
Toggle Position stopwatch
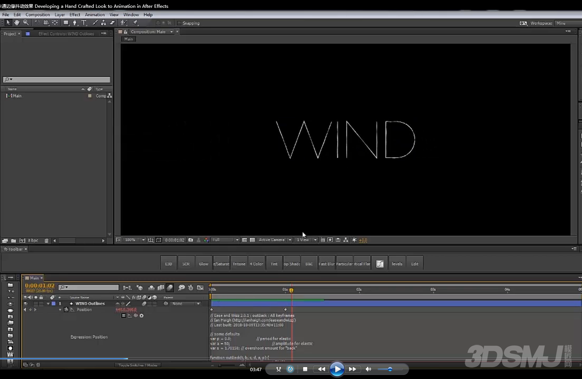click(66, 310)
